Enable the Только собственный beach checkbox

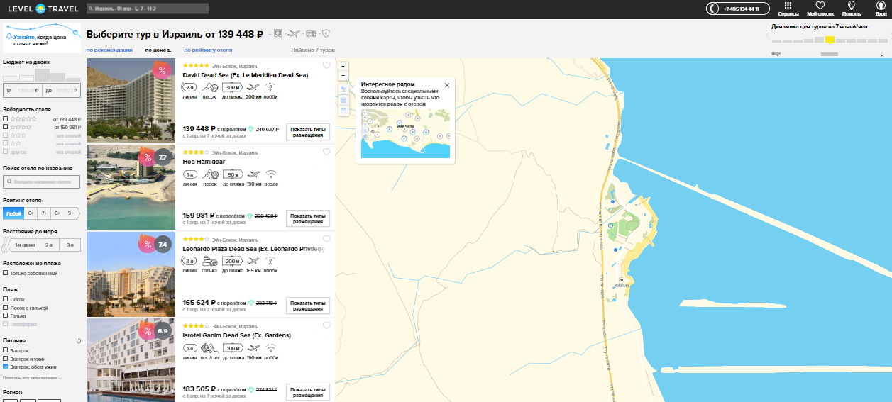6,273
